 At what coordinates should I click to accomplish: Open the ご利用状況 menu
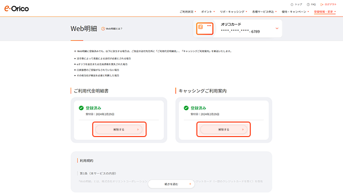tap(188, 12)
